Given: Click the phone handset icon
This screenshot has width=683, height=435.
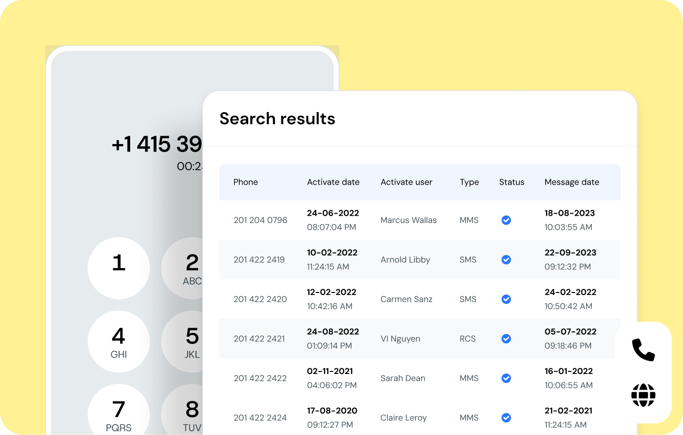Looking at the screenshot, I should click(643, 350).
